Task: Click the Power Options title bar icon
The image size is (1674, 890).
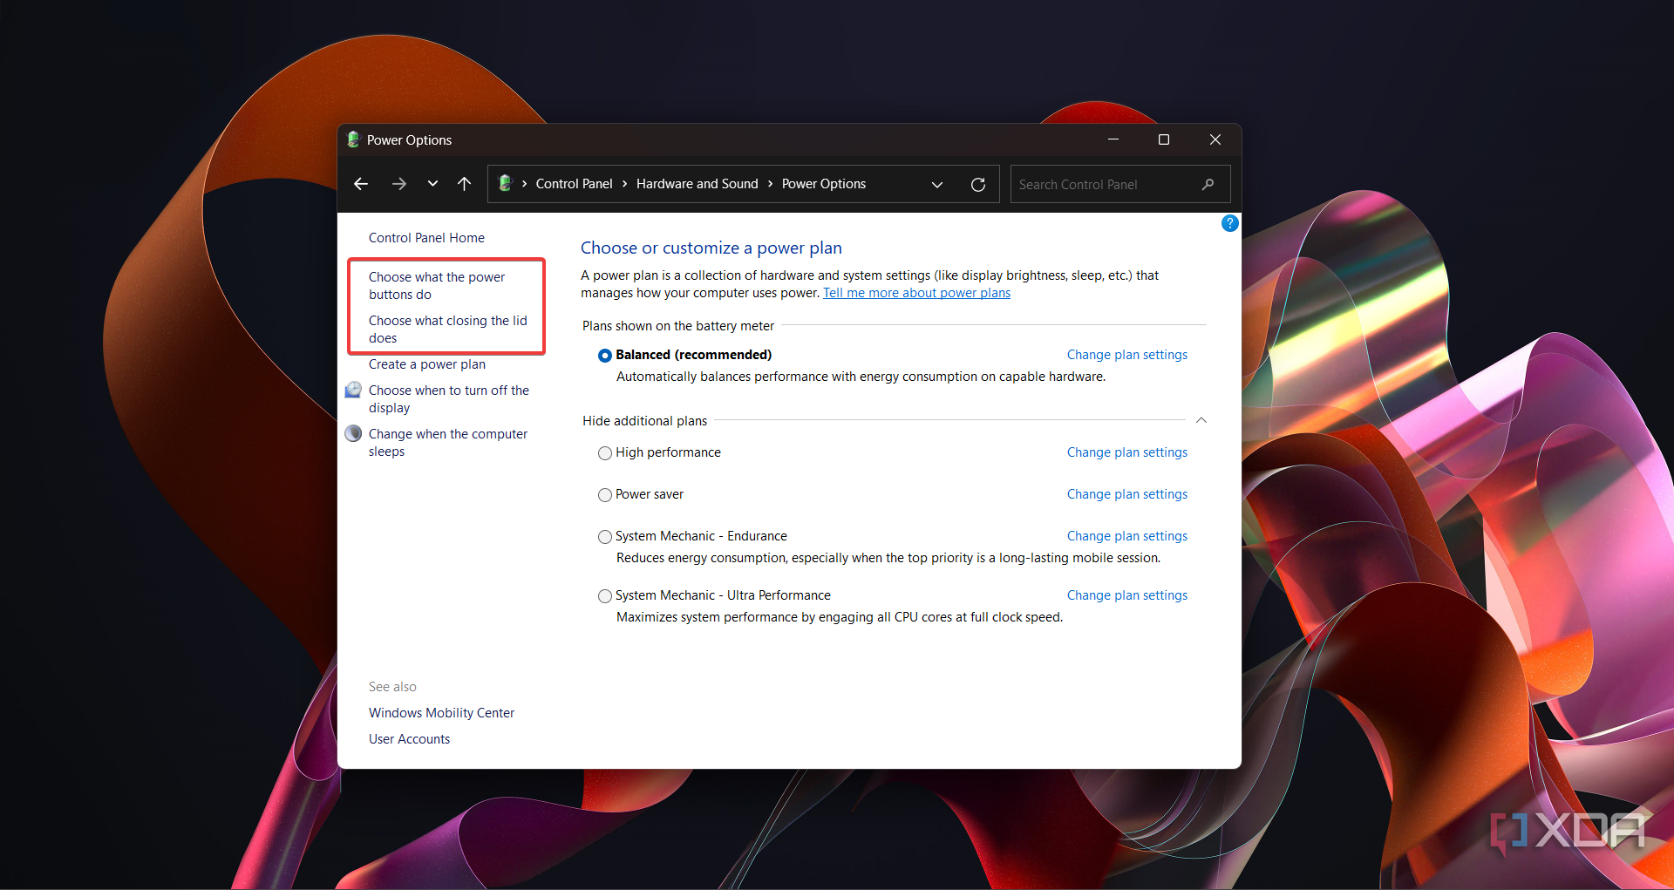Action: (353, 139)
